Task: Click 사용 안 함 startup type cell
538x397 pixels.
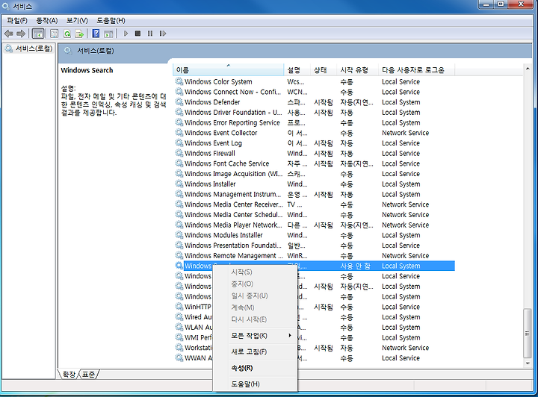Action: click(356, 266)
